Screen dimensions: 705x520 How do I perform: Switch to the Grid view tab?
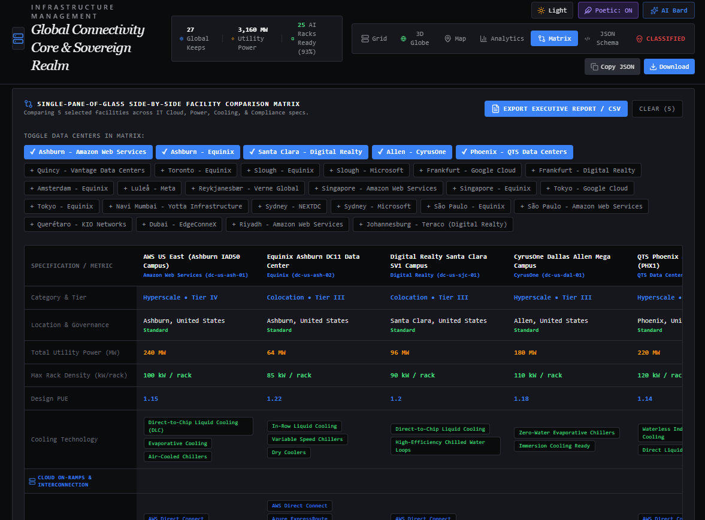[374, 39]
